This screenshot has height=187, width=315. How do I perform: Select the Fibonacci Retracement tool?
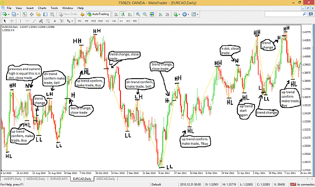[48, 21]
